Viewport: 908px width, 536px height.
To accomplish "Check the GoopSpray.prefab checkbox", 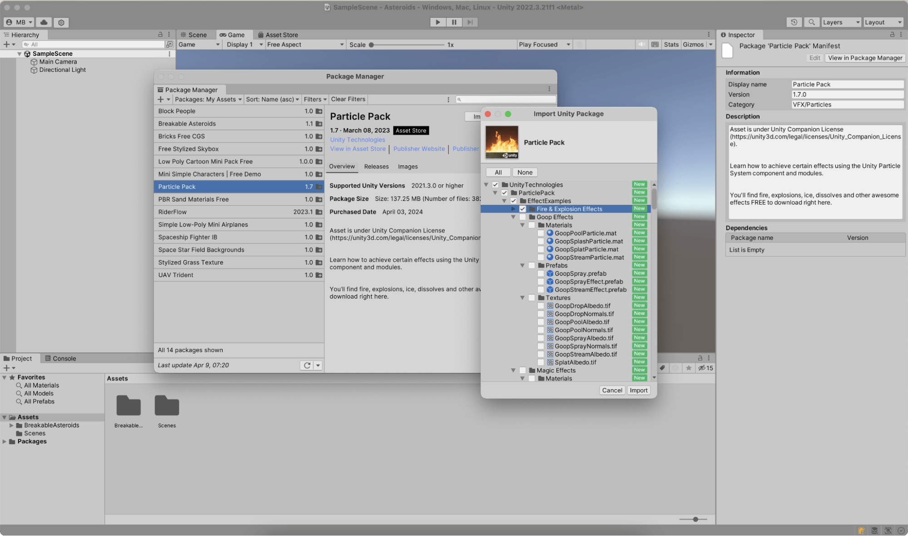I will (541, 273).
